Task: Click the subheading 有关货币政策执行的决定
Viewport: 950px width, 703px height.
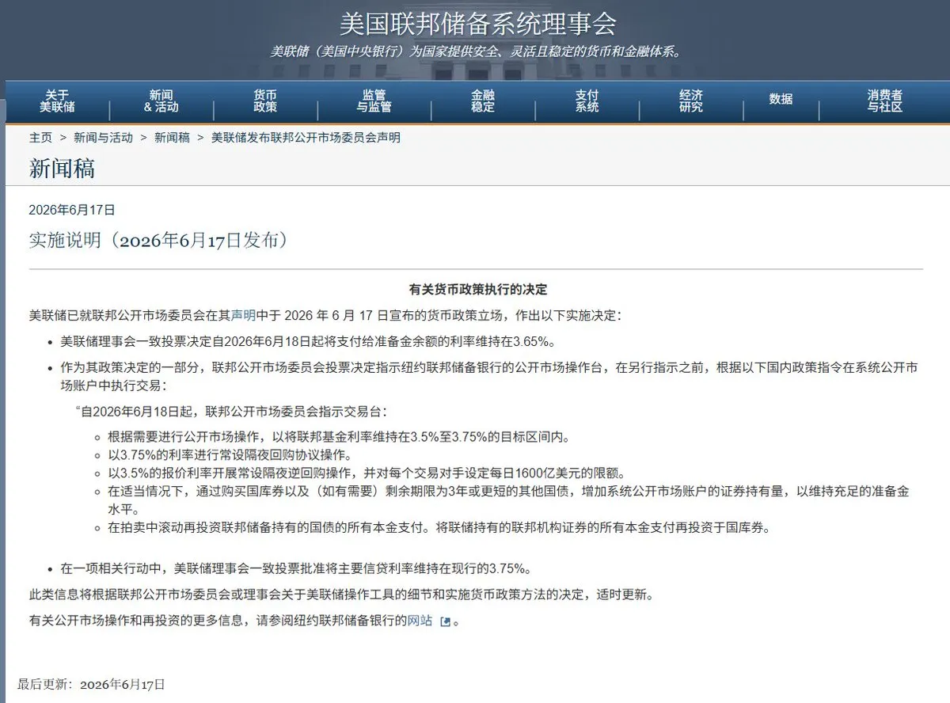Action: pyautogui.click(x=477, y=290)
